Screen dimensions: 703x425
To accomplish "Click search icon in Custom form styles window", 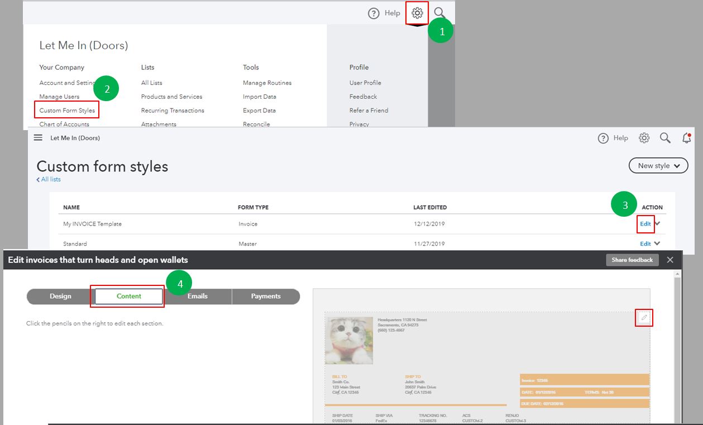I will tap(665, 138).
